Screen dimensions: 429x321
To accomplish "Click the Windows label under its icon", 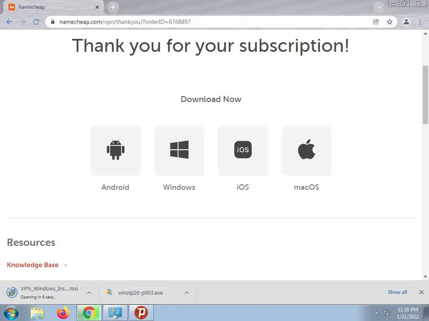I will pos(179,187).
